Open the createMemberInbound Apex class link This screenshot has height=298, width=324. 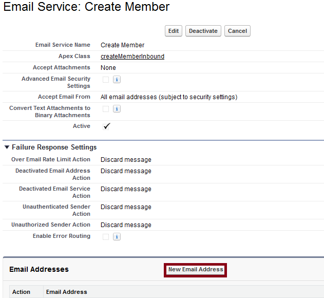pyautogui.click(x=132, y=56)
